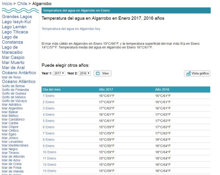This screenshot has width=220, height=175.
Task: Open Temperatura del agua en Algarrobo hoy
Action: click(71, 29)
